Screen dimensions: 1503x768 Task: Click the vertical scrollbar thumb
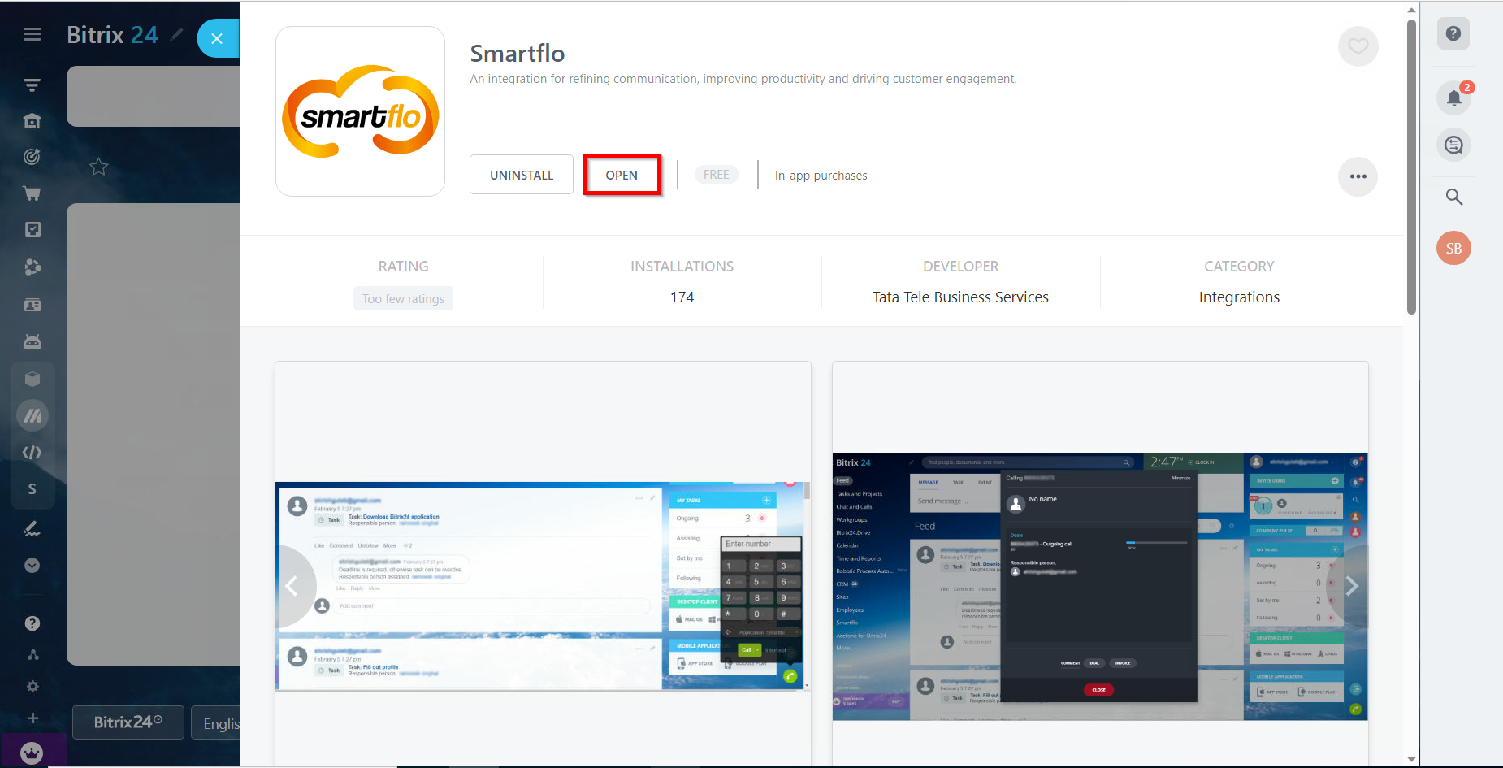(x=1411, y=167)
